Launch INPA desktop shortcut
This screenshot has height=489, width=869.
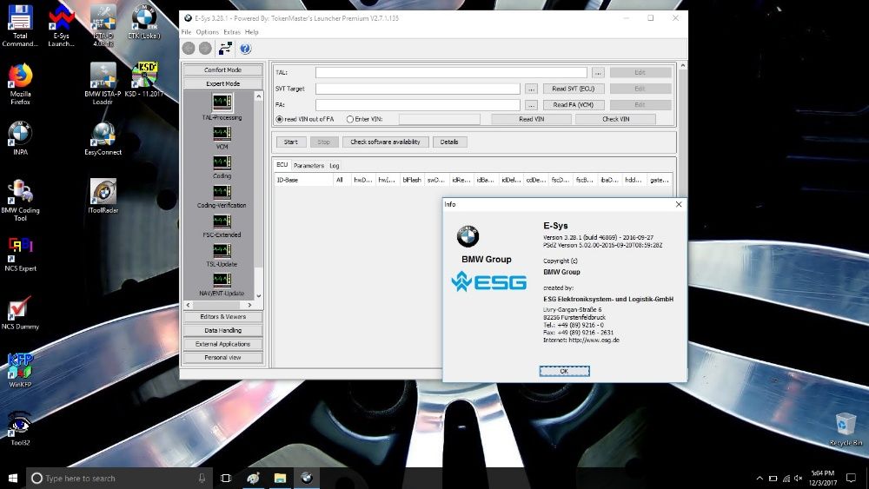point(20,138)
